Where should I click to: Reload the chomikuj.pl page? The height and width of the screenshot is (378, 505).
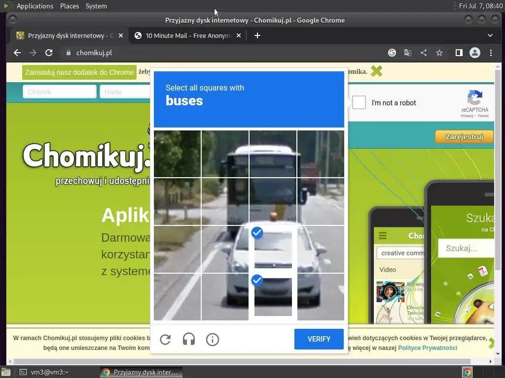[x=49, y=53]
